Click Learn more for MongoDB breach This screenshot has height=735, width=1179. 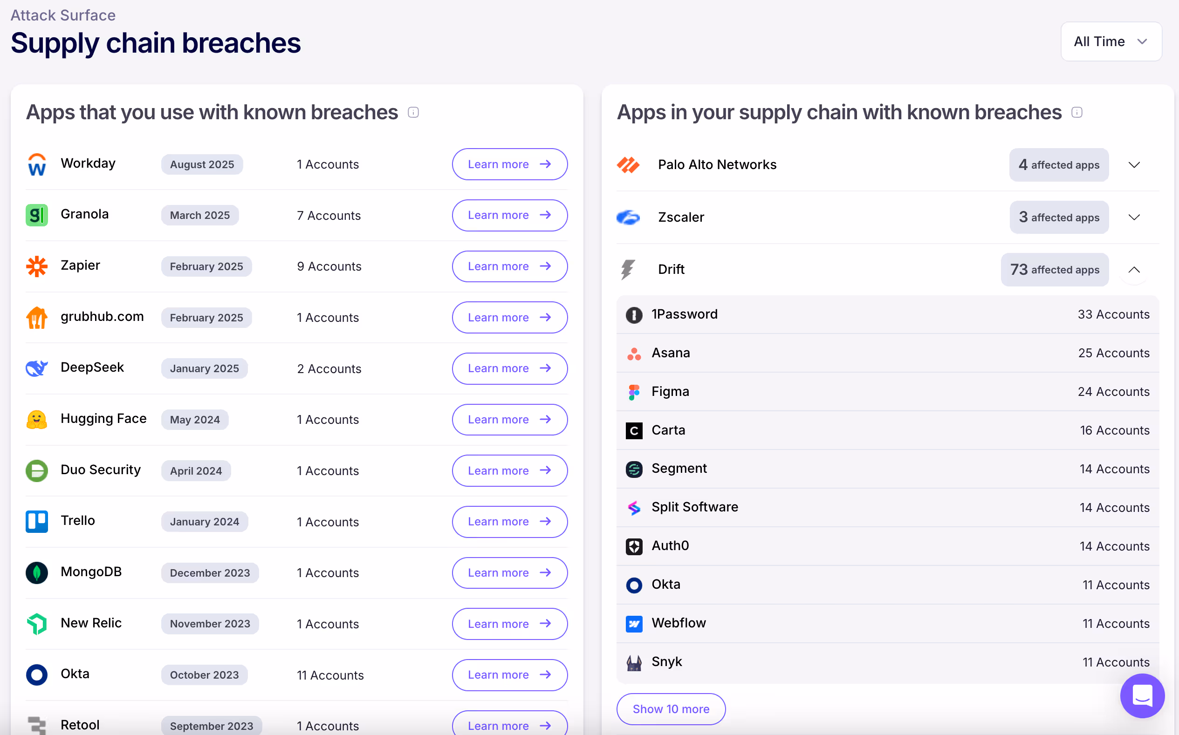(x=509, y=572)
